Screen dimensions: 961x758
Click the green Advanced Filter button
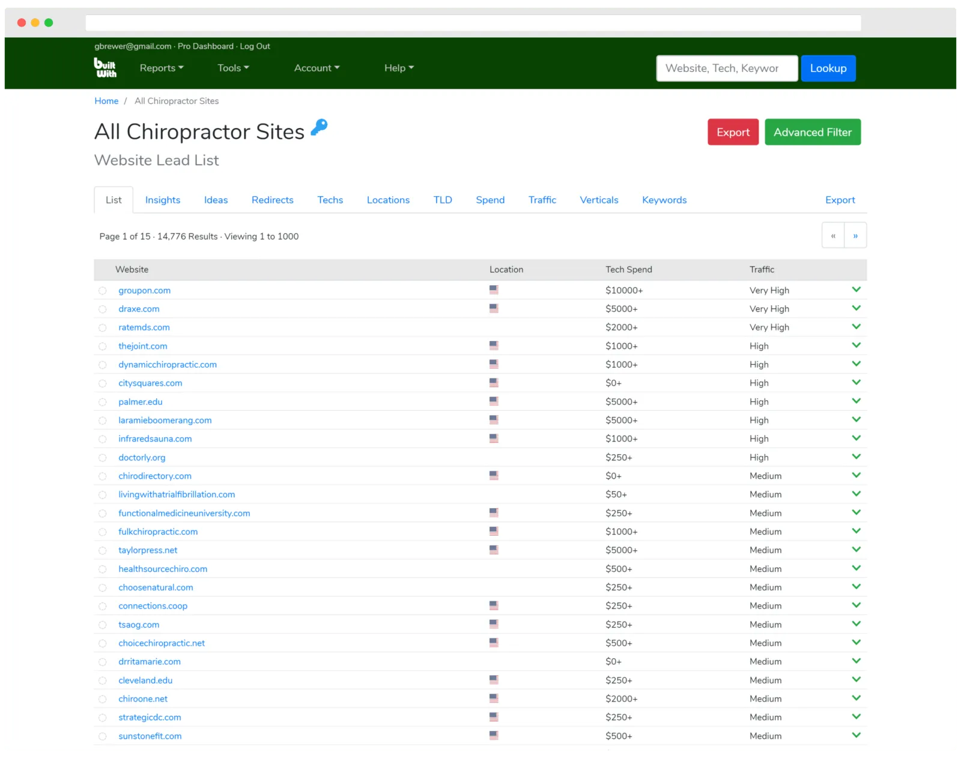pyautogui.click(x=812, y=132)
